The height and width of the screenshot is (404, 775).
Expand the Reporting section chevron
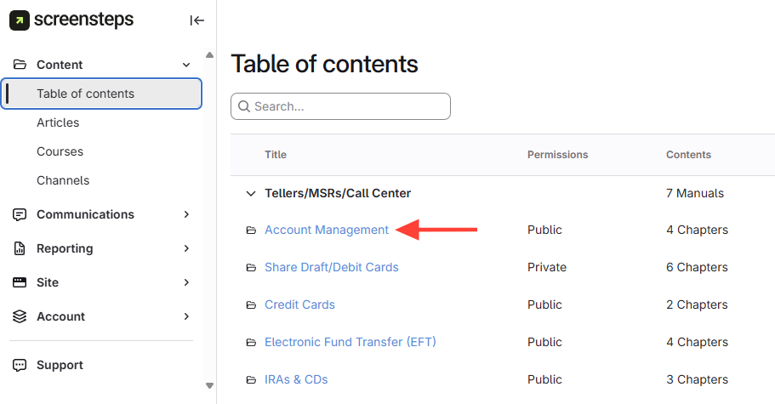(x=186, y=248)
